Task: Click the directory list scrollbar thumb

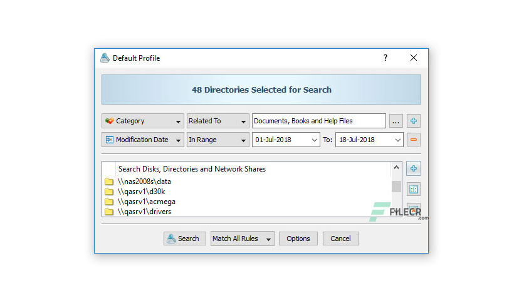Action: click(x=396, y=187)
